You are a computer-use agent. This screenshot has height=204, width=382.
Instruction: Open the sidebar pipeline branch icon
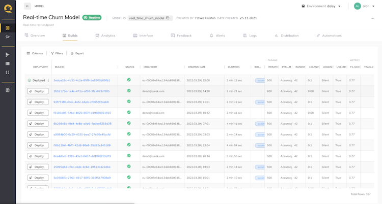[x=8, y=55]
